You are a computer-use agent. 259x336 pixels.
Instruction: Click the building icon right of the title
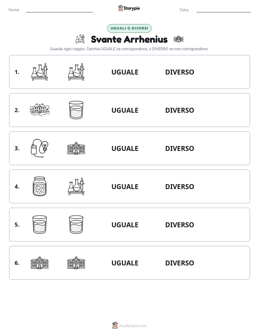coord(178,39)
